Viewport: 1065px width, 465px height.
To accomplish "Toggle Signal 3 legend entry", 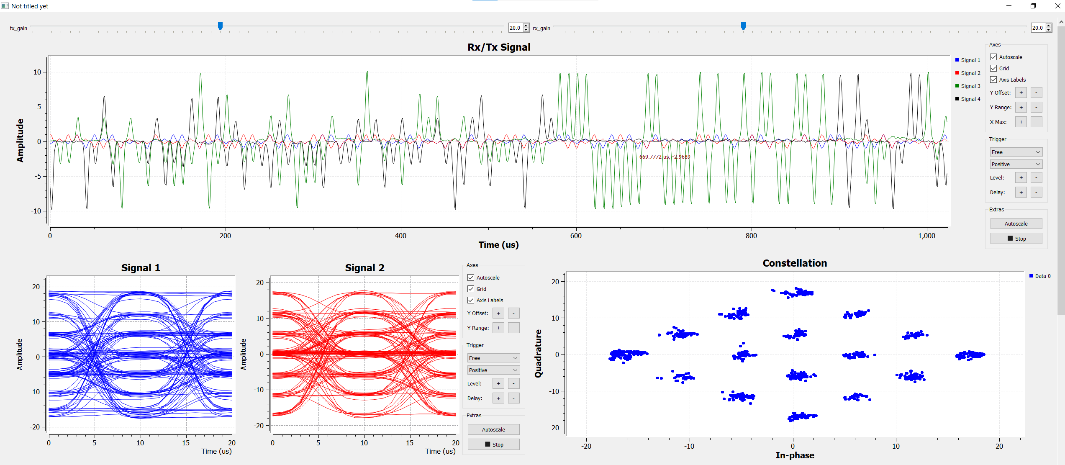I will [x=967, y=86].
